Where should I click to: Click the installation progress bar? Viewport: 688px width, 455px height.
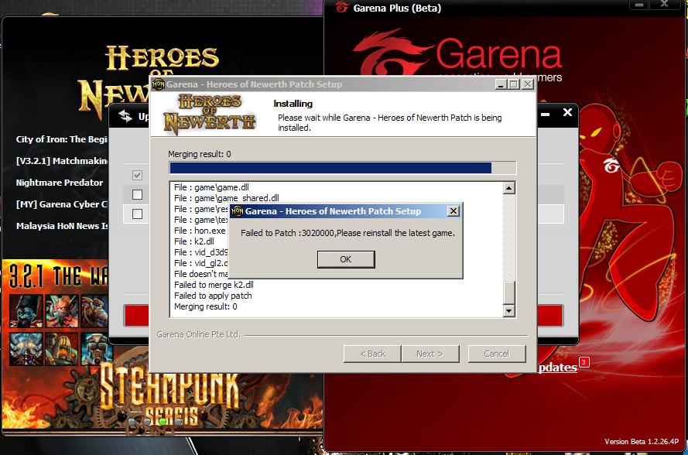[x=343, y=168]
